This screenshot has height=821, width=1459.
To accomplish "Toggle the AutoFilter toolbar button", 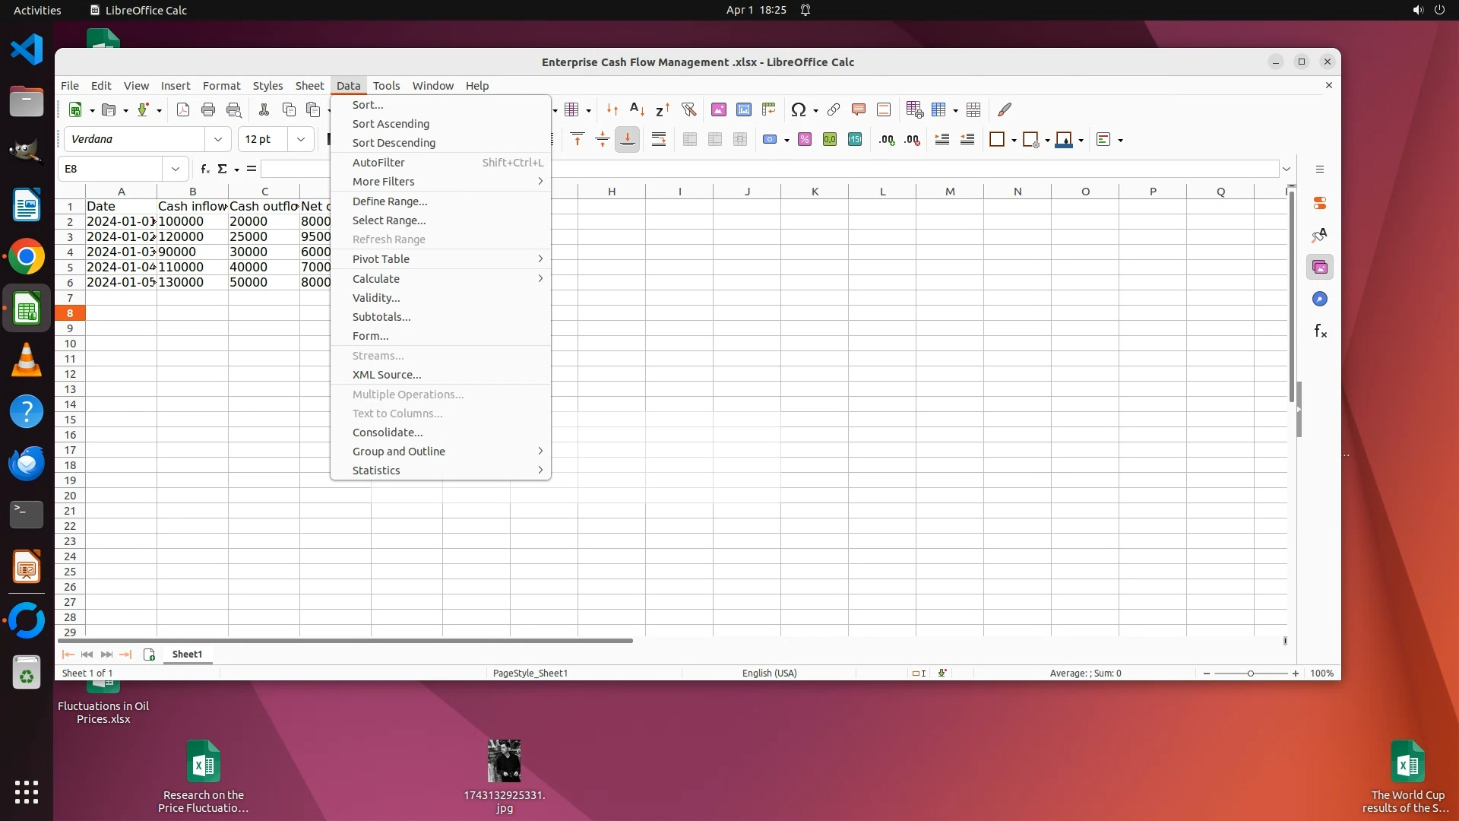I will tap(688, 109).
